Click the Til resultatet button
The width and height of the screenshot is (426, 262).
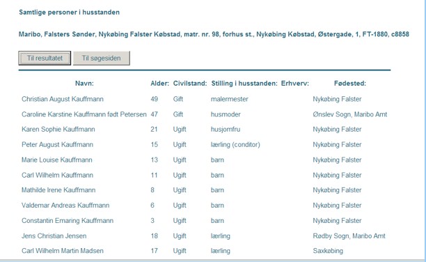[x=45, y=58]
